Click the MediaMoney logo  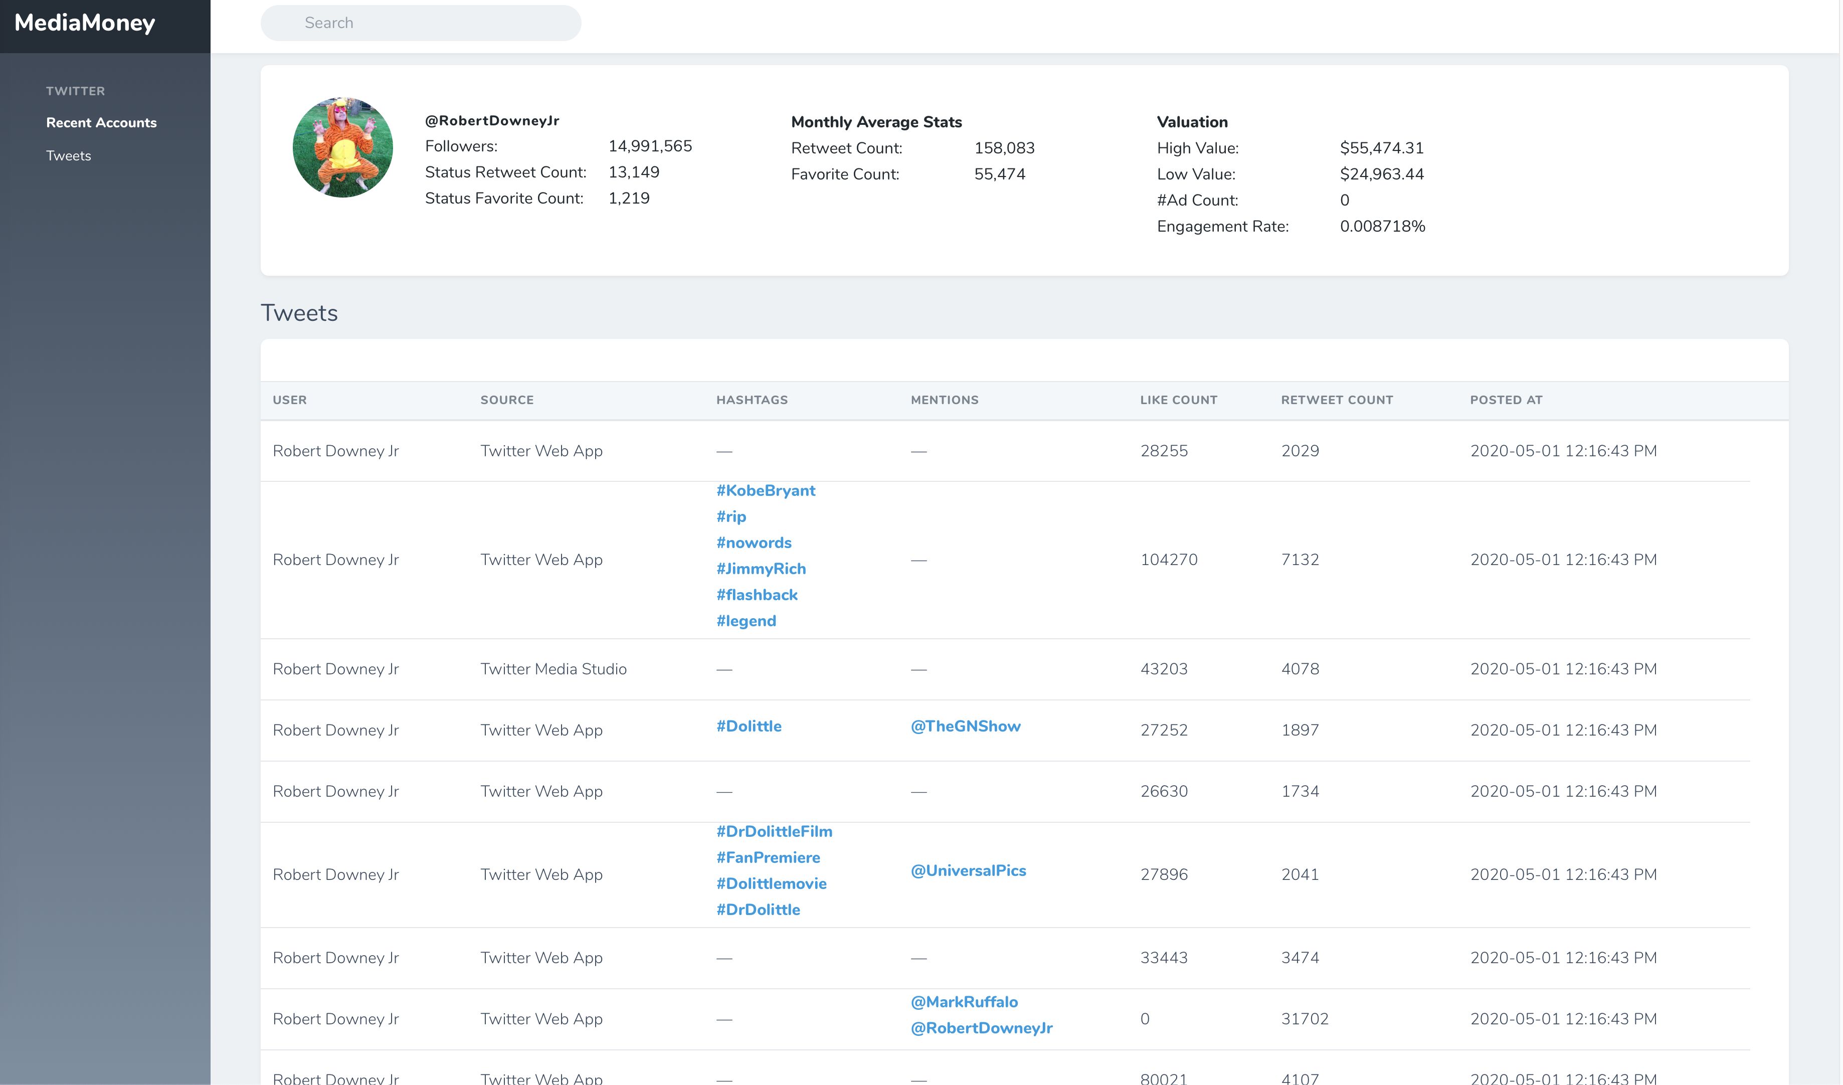pyautogui.click(x=85, y=24)
